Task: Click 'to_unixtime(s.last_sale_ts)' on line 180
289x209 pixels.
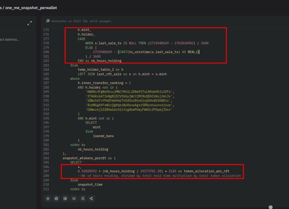Action: [x=154, y=52]
